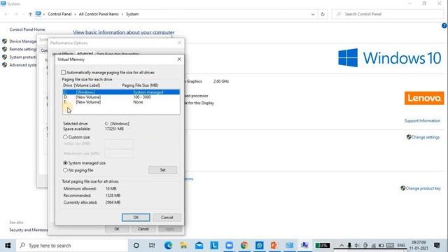Screen dimensions: 448x252
Task: Click the battery tray icon
Action: [x=381, y=246]
